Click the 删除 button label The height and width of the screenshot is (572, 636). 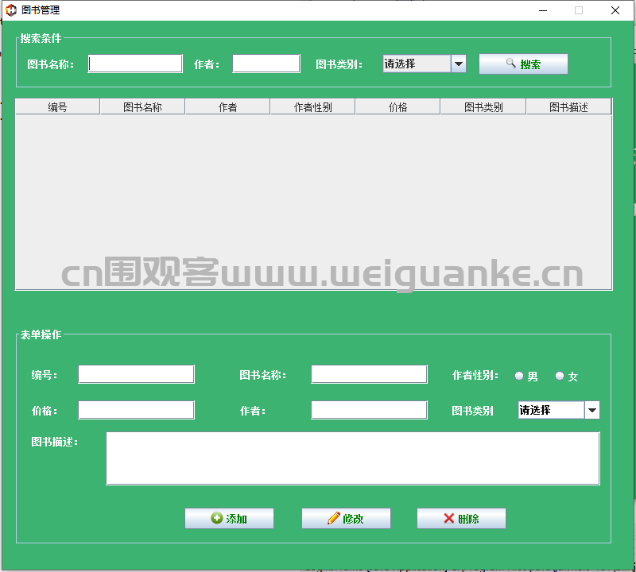468,519
